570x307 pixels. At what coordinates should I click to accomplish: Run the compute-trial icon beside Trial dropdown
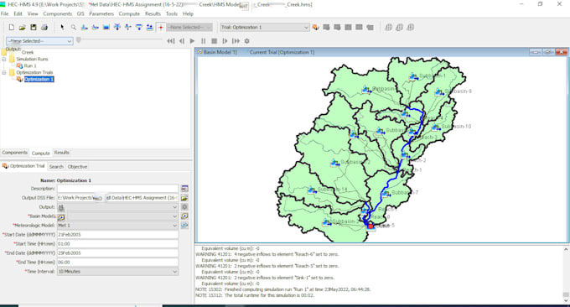pos(315,28)
